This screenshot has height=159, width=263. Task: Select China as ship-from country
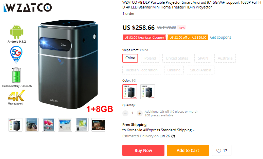pyautogui.click(x=130, y=58)
